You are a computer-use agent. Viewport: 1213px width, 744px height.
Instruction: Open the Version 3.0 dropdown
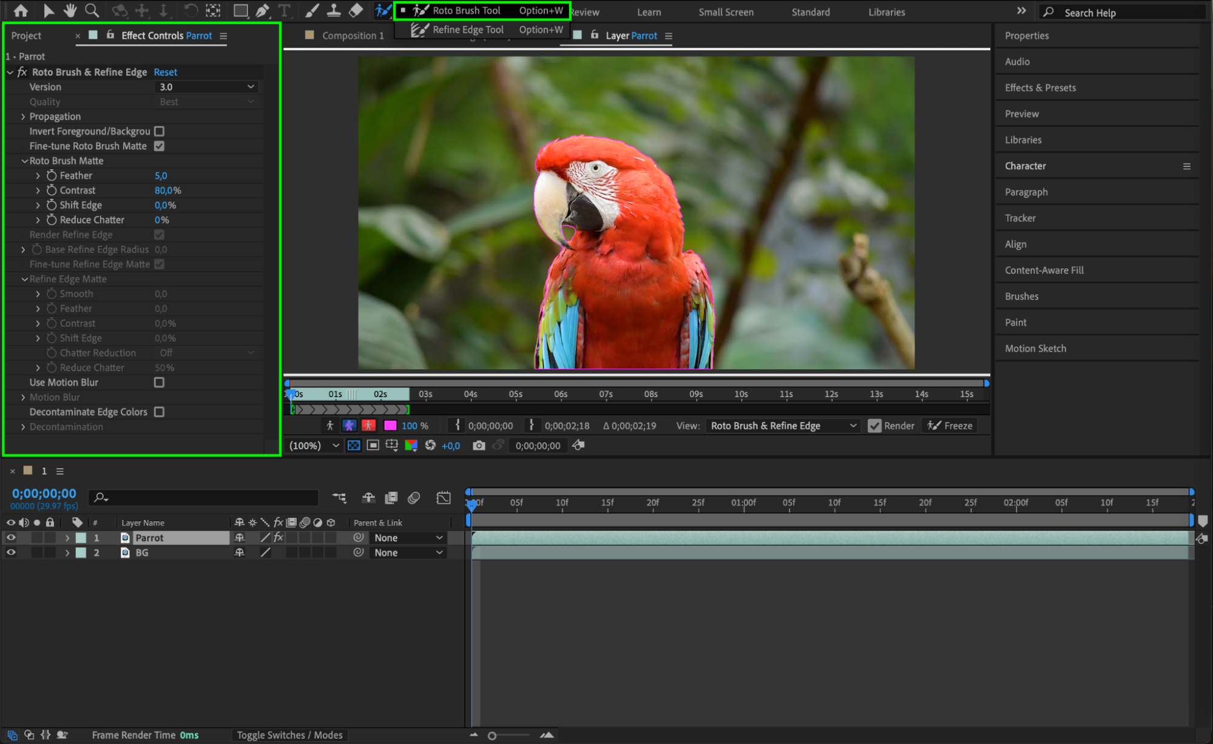coord(206,87)
